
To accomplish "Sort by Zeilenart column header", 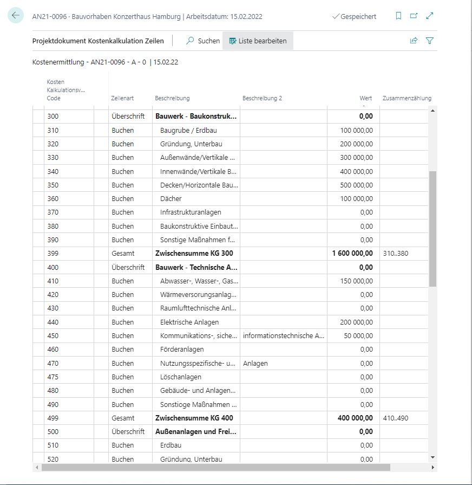I will click(122, 99).
